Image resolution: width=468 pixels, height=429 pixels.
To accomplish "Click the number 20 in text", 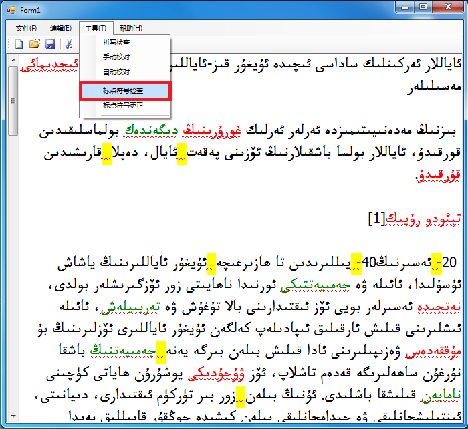I will coord(449,262).
